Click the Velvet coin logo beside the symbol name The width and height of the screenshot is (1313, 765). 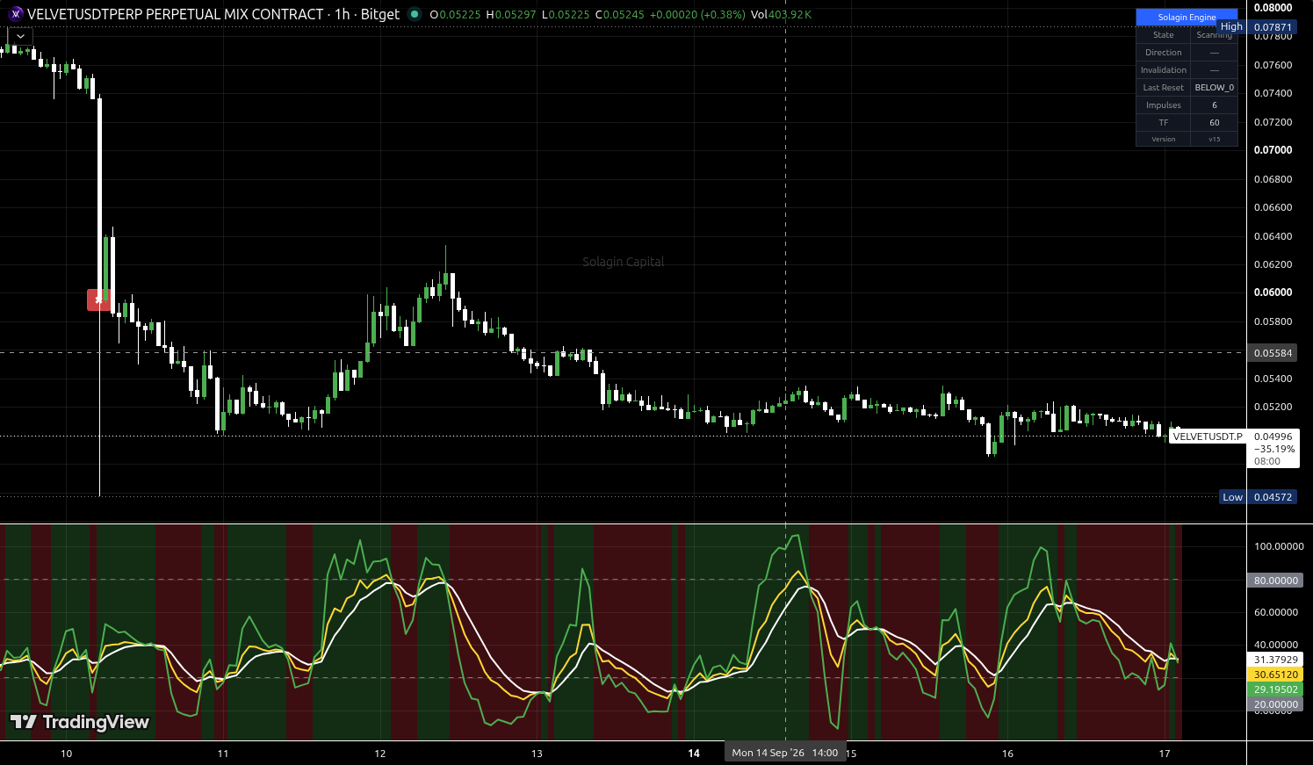15,14
